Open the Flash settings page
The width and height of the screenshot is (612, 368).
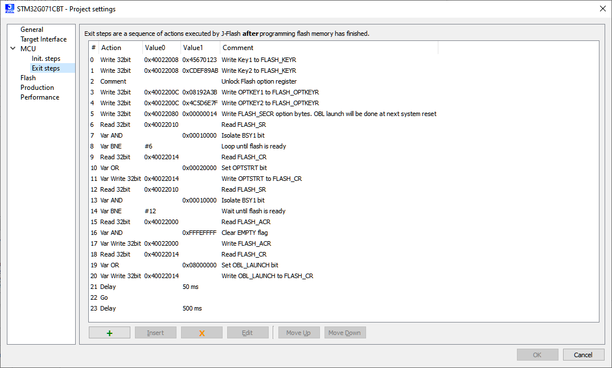click(28, 78)
